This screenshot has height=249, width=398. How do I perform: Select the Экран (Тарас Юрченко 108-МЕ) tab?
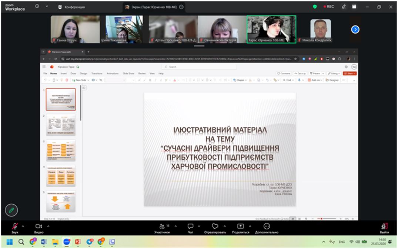coord(154,7)
